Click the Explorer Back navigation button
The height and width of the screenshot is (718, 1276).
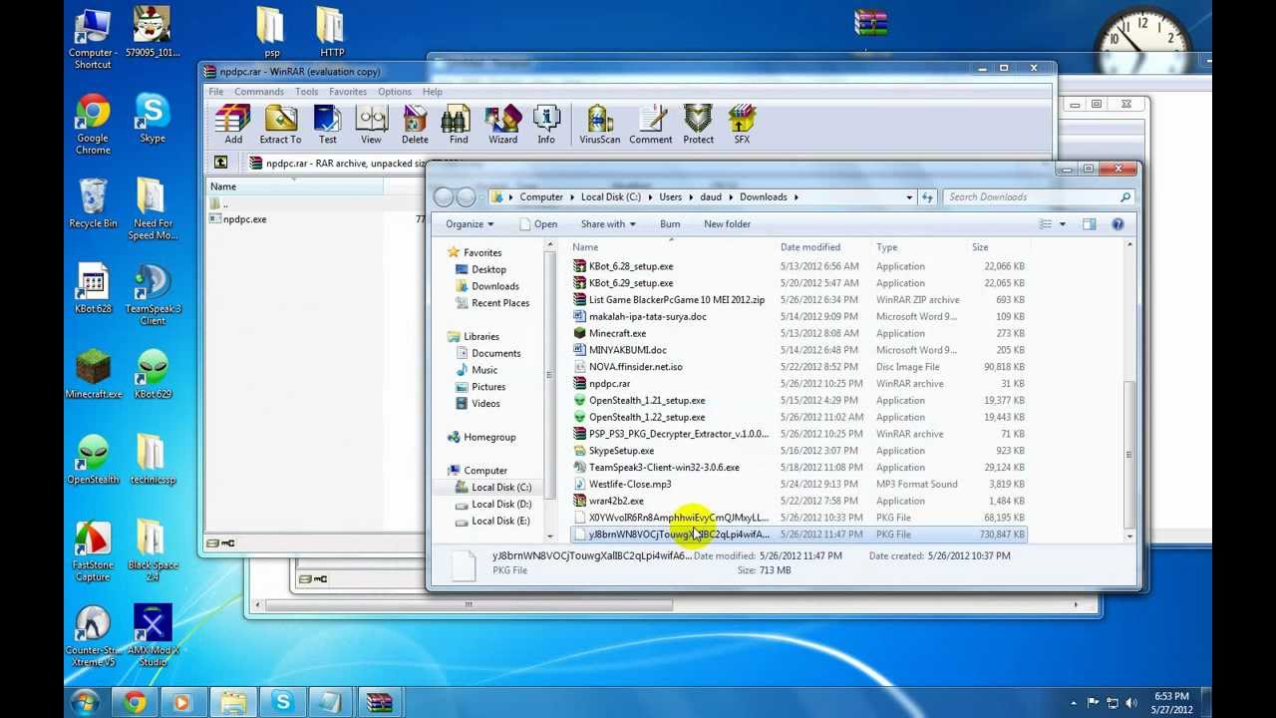click(x=445, y=197)
